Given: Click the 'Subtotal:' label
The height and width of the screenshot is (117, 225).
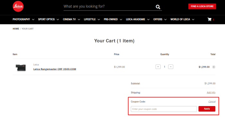Looking at the screenshot, I should click(135, 83).
